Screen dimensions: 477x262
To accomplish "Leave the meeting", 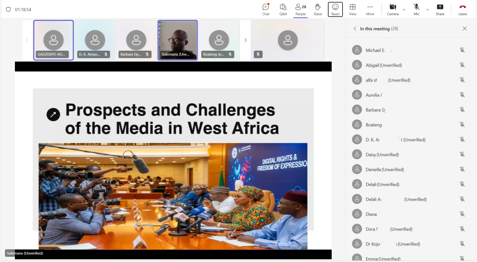I will point(463,9).
